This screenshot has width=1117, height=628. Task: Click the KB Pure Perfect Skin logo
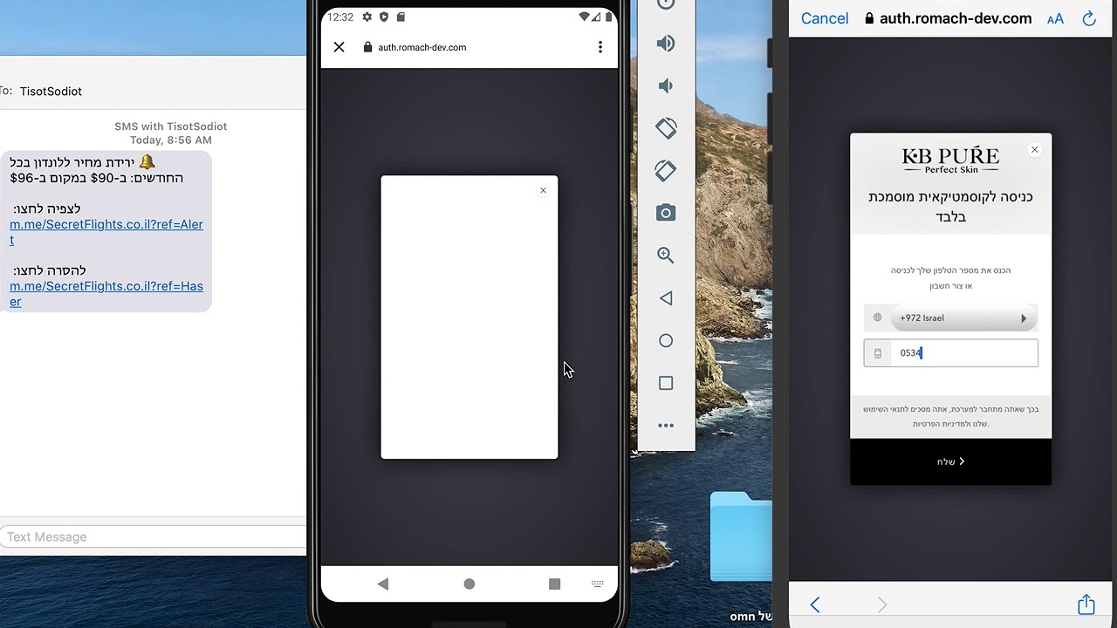coord(950,160)
